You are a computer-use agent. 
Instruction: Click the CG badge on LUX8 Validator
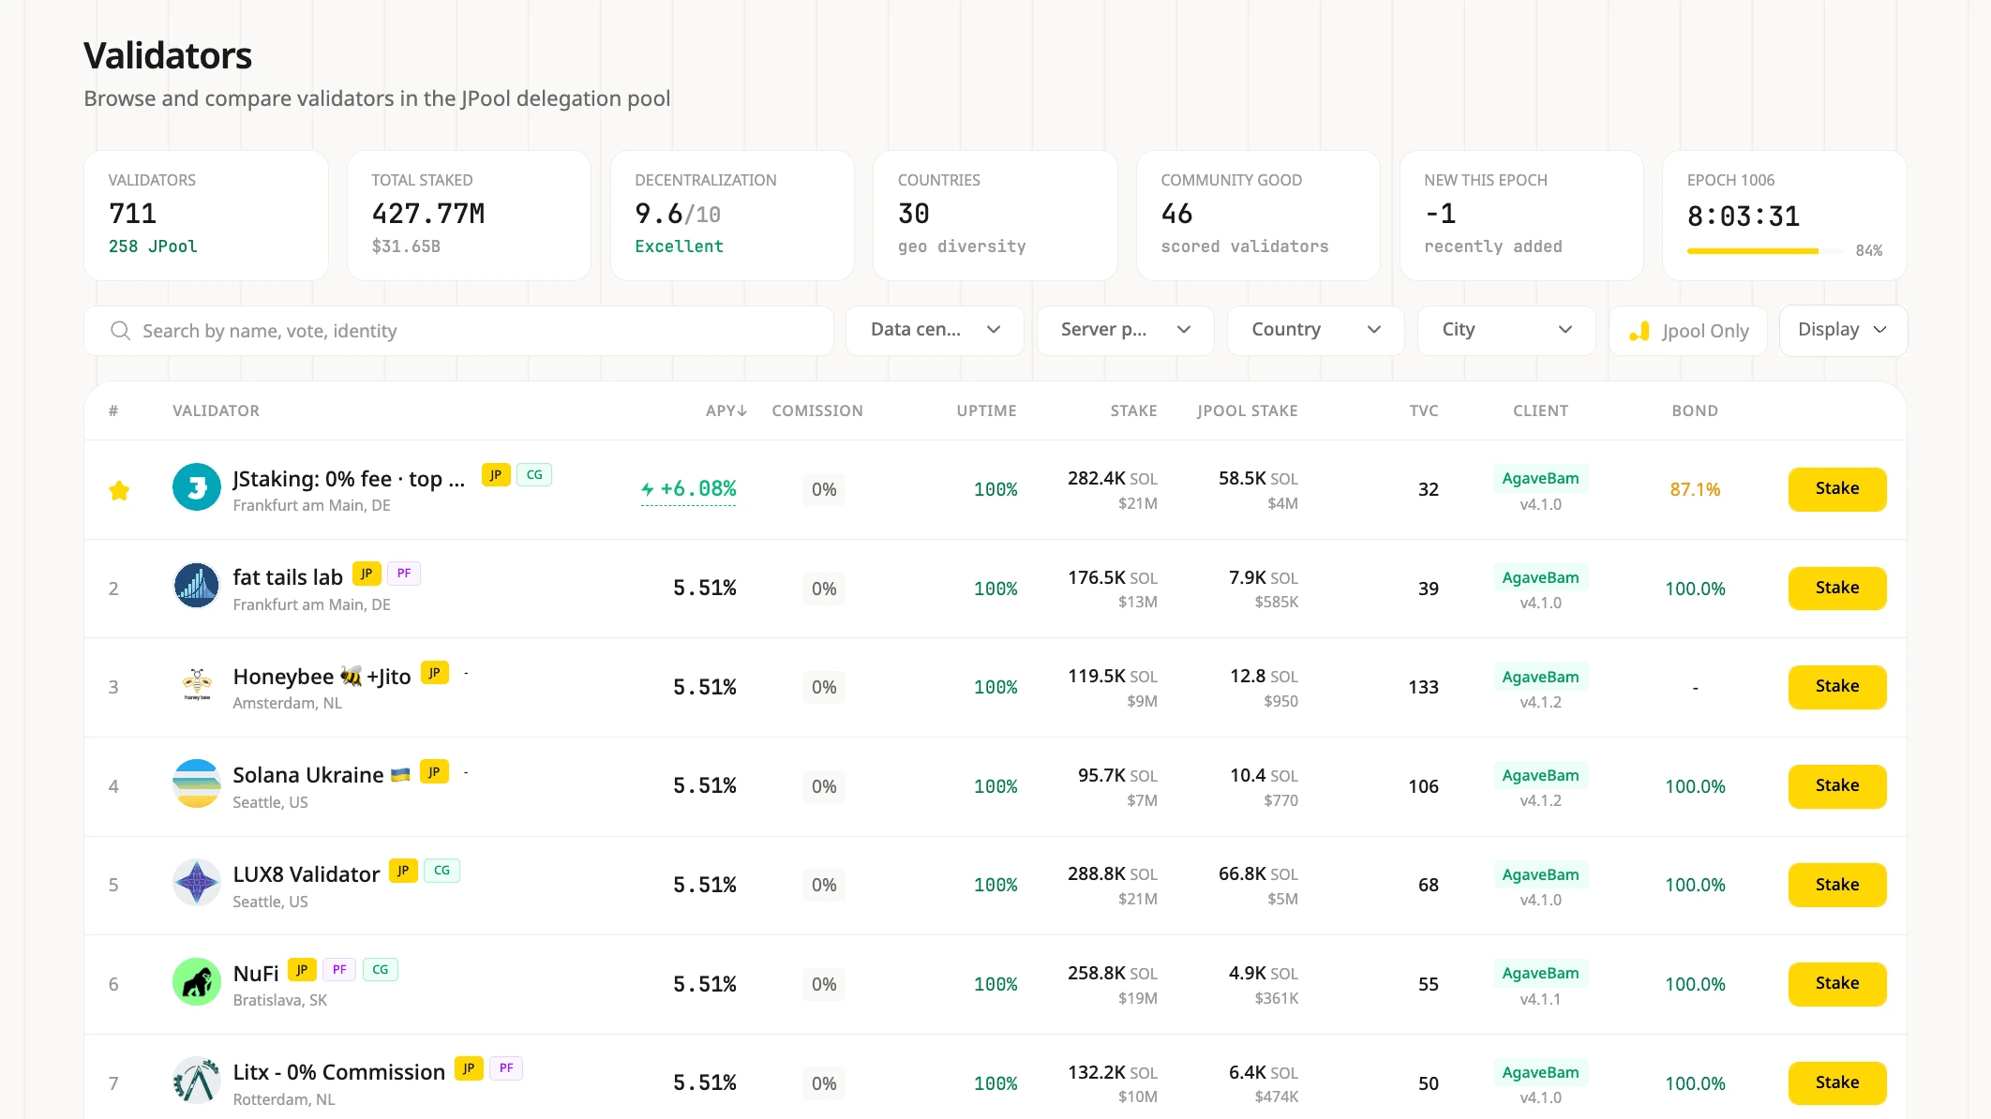pos(442,871)
